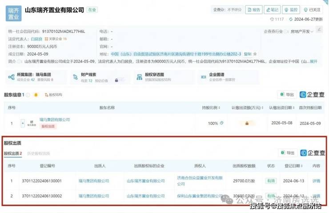This screenshot has height=213, width=329.
Task: Open the 报告 report button
Action: tap(254, 10)
